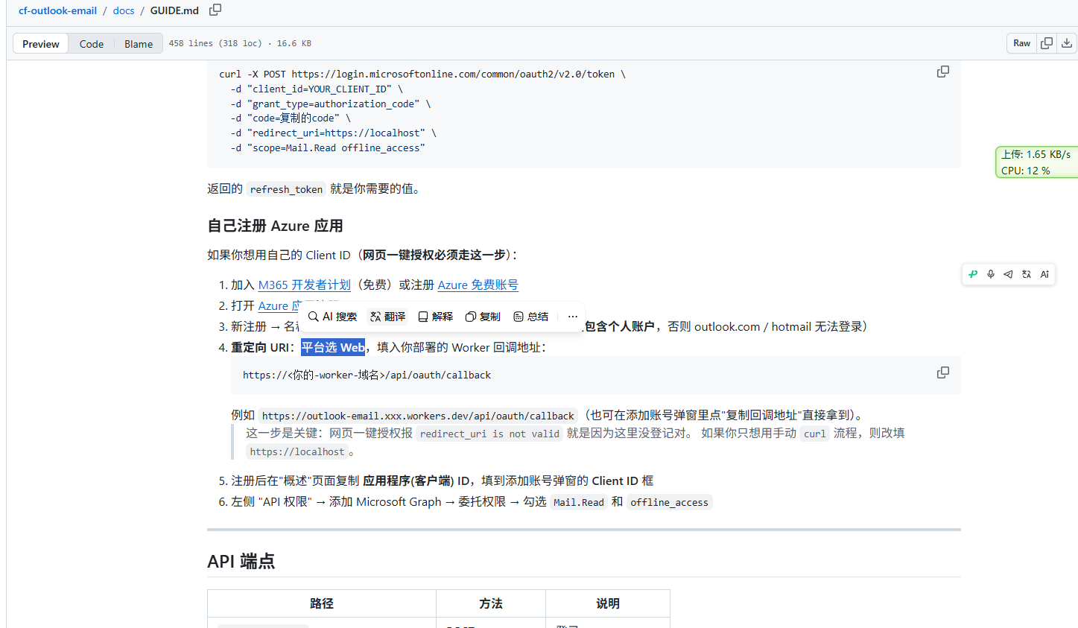
Task: Copy the GUIDE.md file path
Action: pos(215,10)
